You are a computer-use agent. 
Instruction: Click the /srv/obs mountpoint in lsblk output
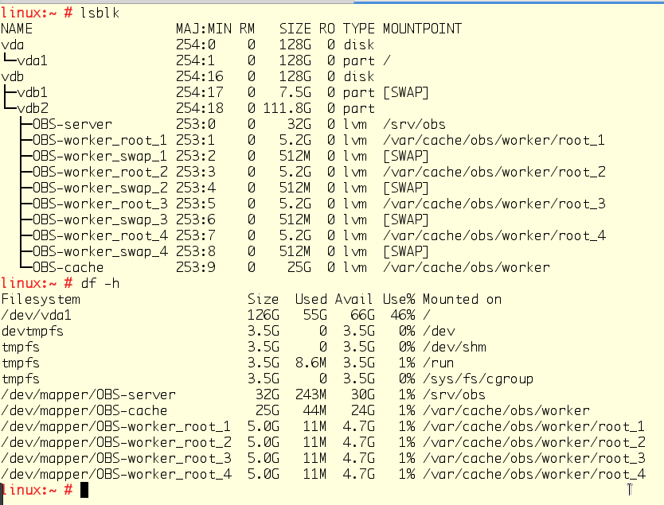click(x=414, y=124)
